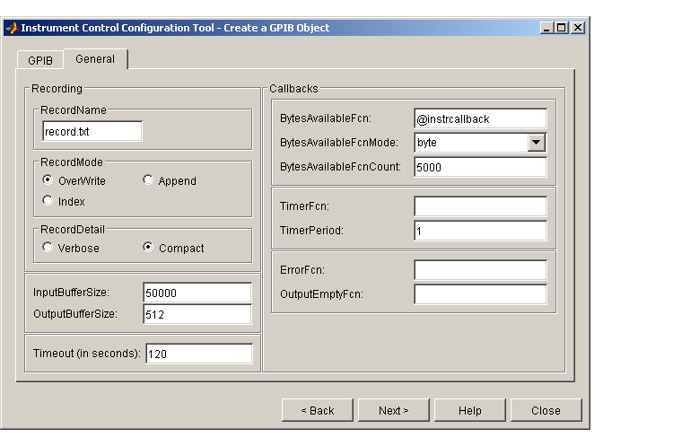Expand the BytesAvailableFcnMode dropdown arrow
The width and height of the screenshot is (673, 446).
pyautogui.click(x=537, y=143)
